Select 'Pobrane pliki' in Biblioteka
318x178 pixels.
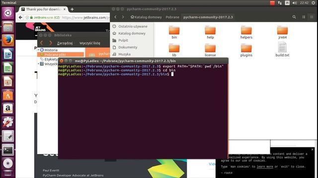click(61, 54)
